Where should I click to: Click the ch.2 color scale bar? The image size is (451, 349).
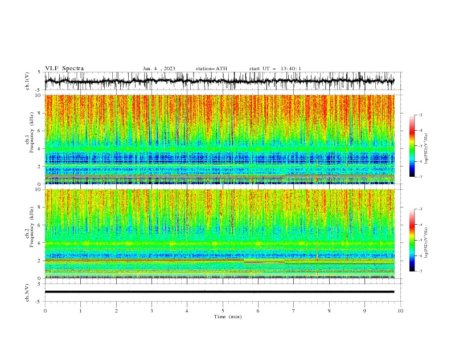412,240
